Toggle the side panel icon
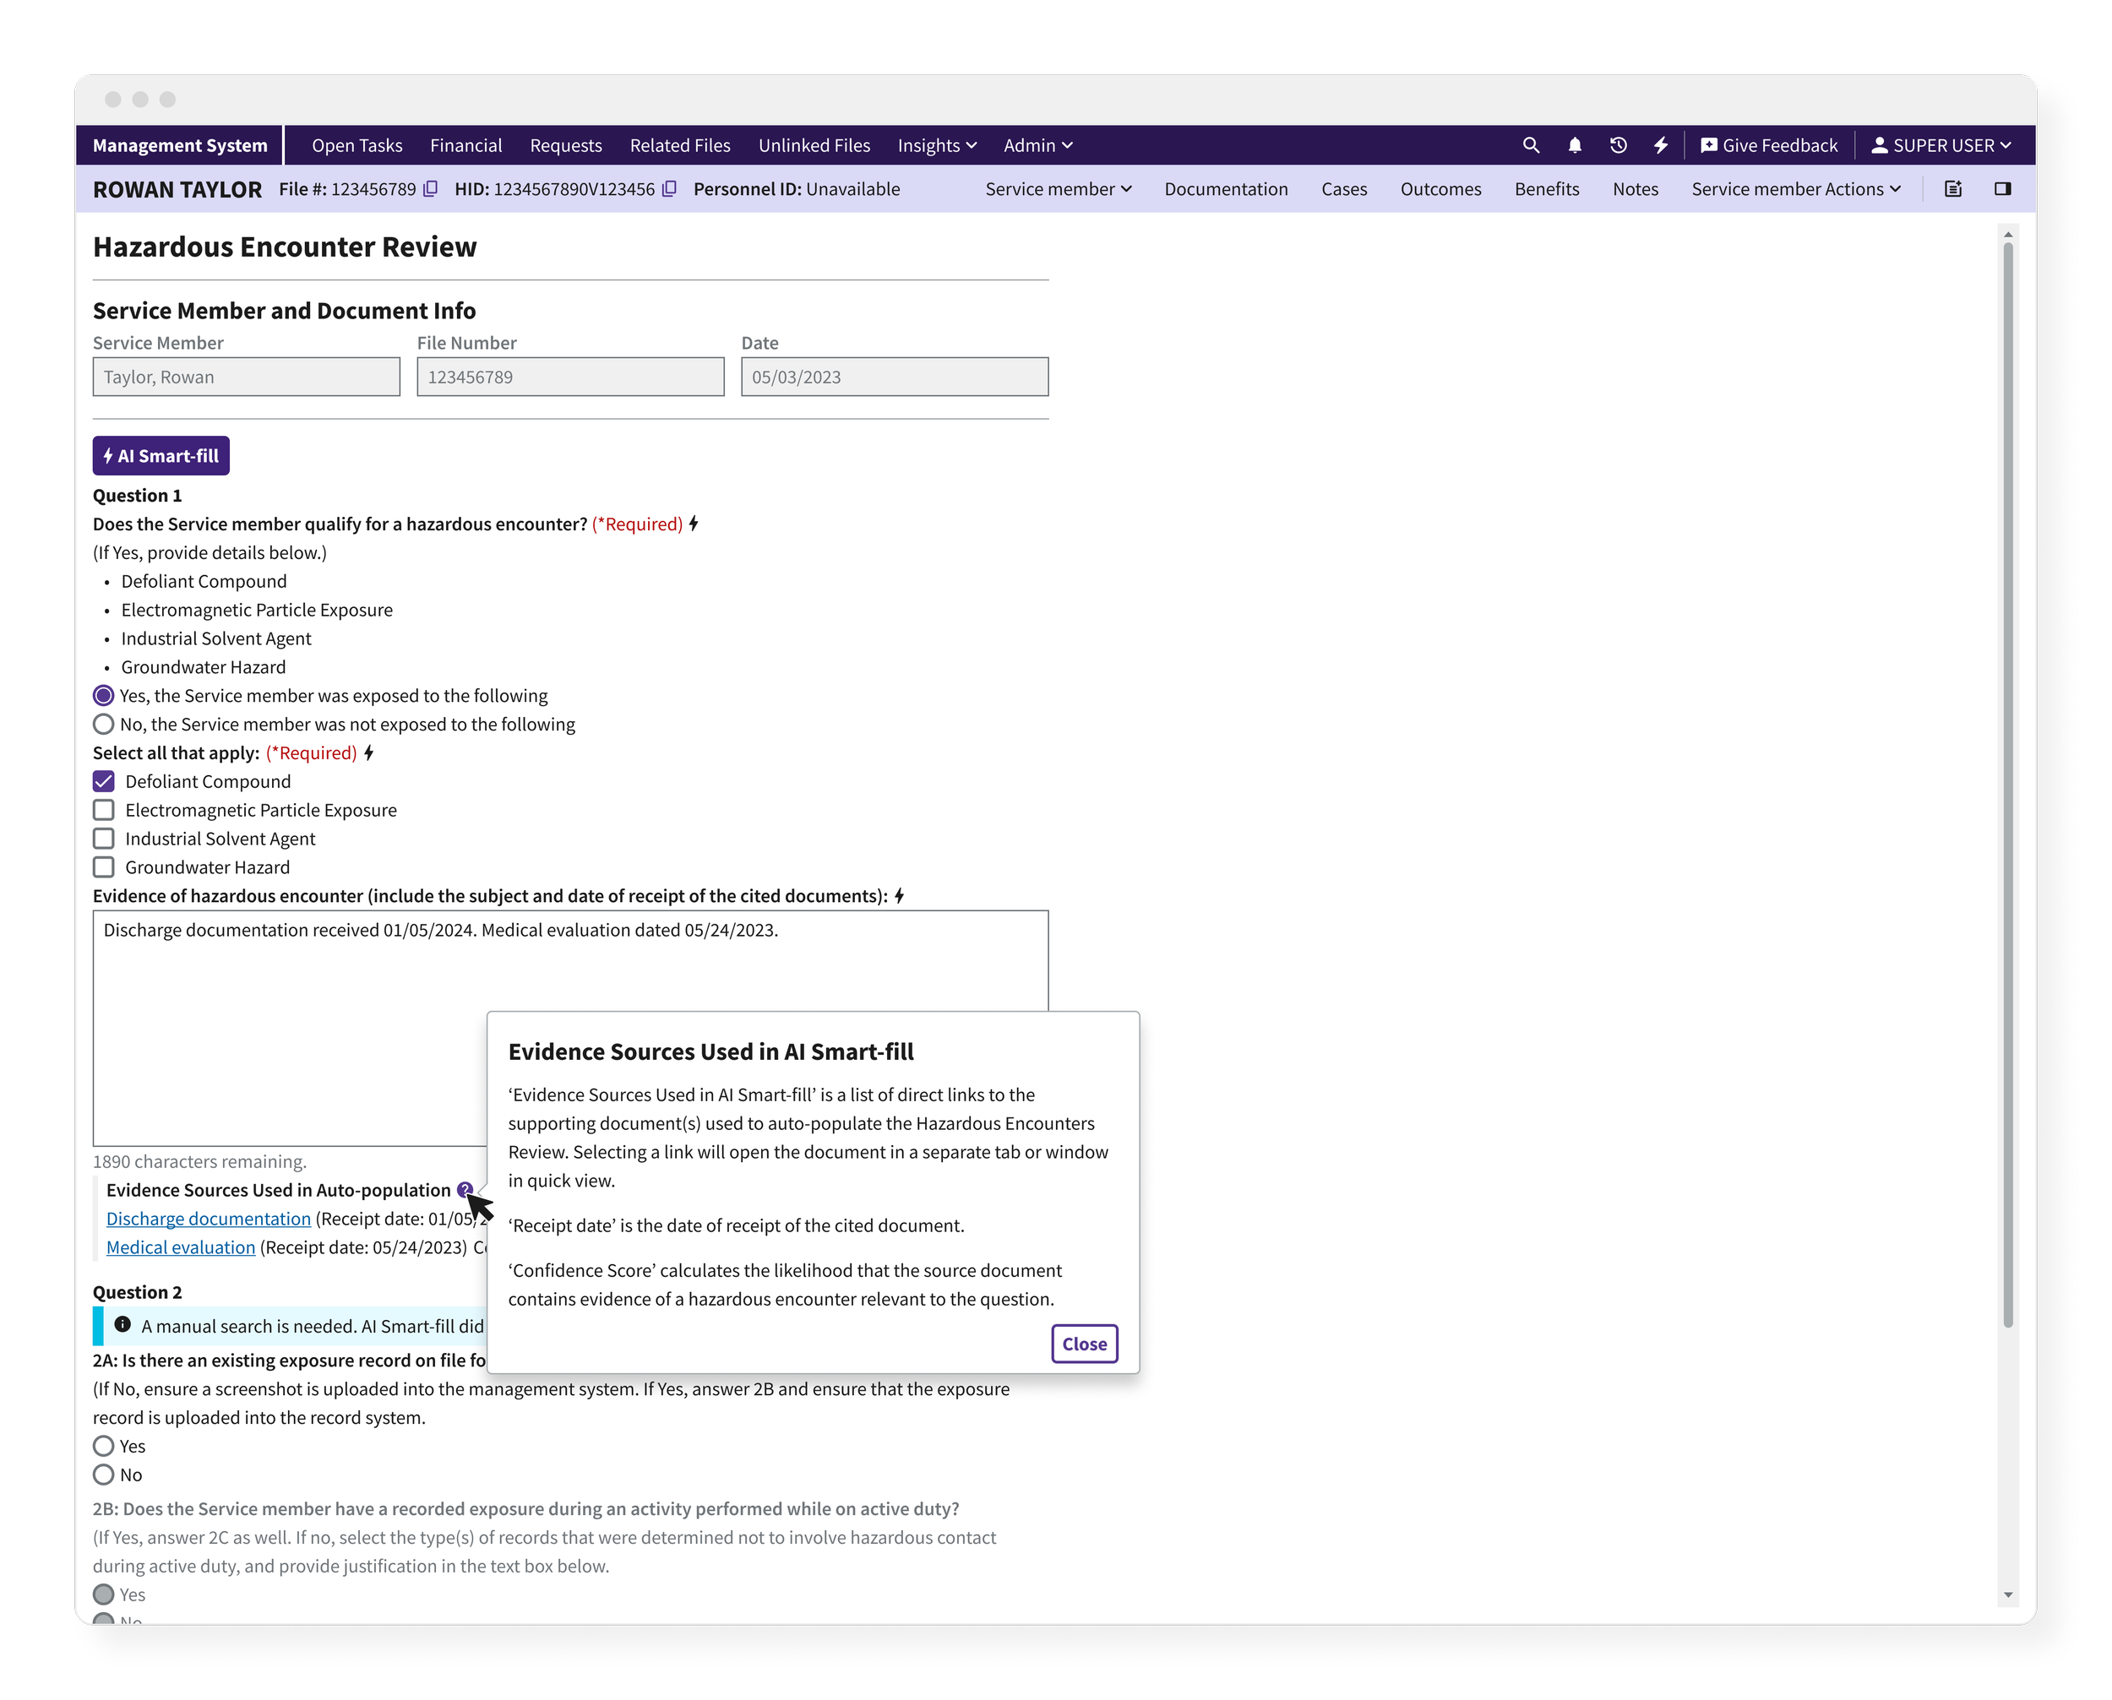 2002,189
